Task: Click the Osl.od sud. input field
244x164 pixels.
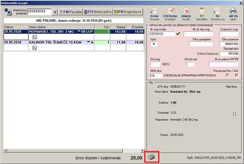Action: pyautogui.click(x=190, y=64)
